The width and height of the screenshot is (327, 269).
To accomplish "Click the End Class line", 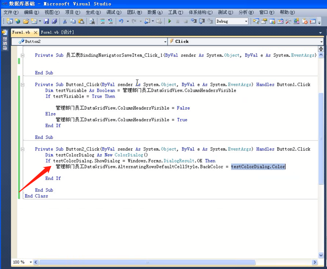I will pyautogui.click(x=36, y=196).
